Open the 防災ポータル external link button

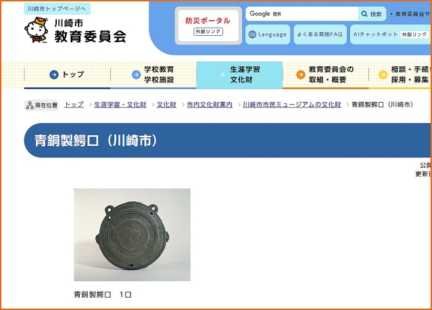coord(208,26)
